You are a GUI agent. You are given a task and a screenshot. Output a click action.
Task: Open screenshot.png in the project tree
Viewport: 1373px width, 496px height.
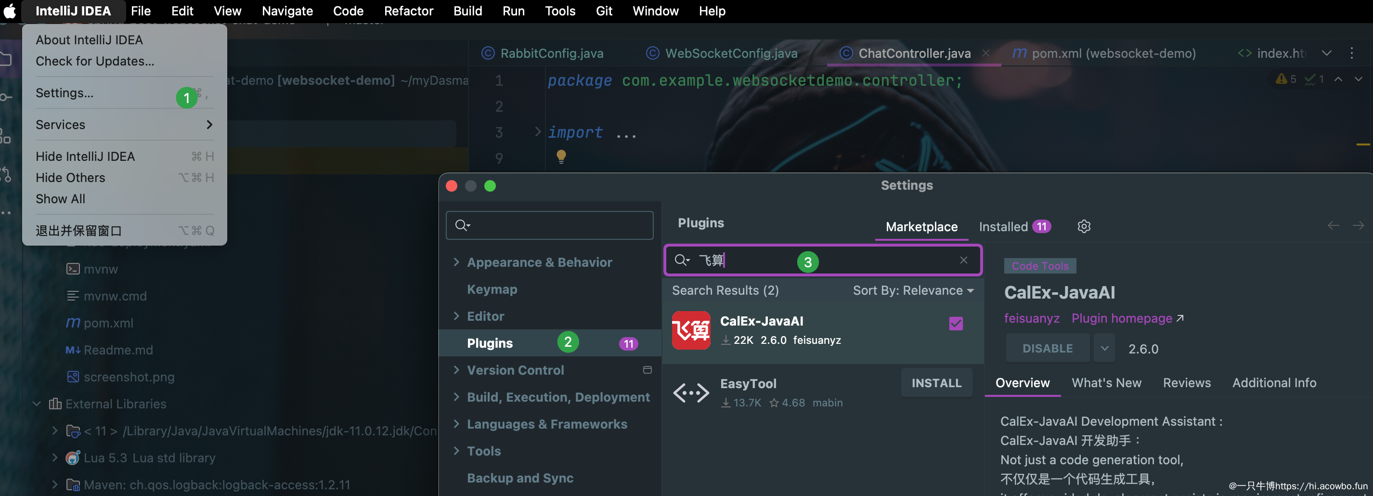click(x=120, y=377)
